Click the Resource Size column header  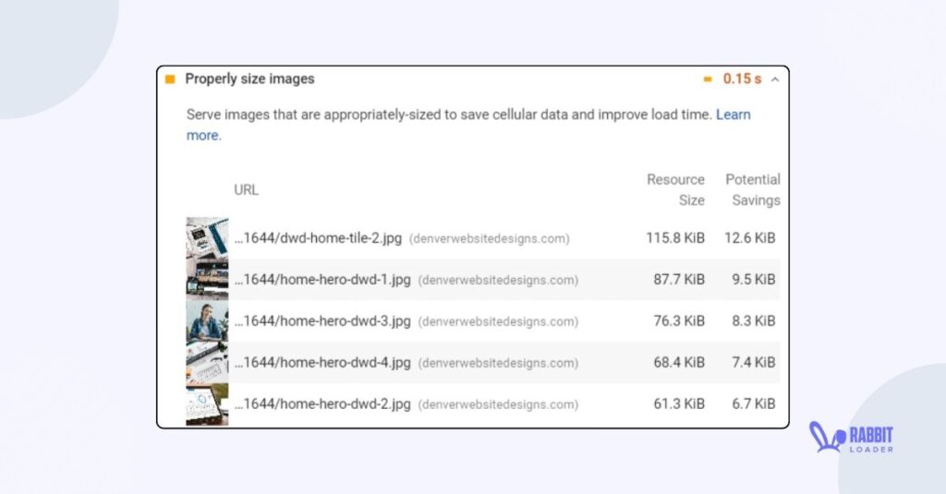click(675, 190)
